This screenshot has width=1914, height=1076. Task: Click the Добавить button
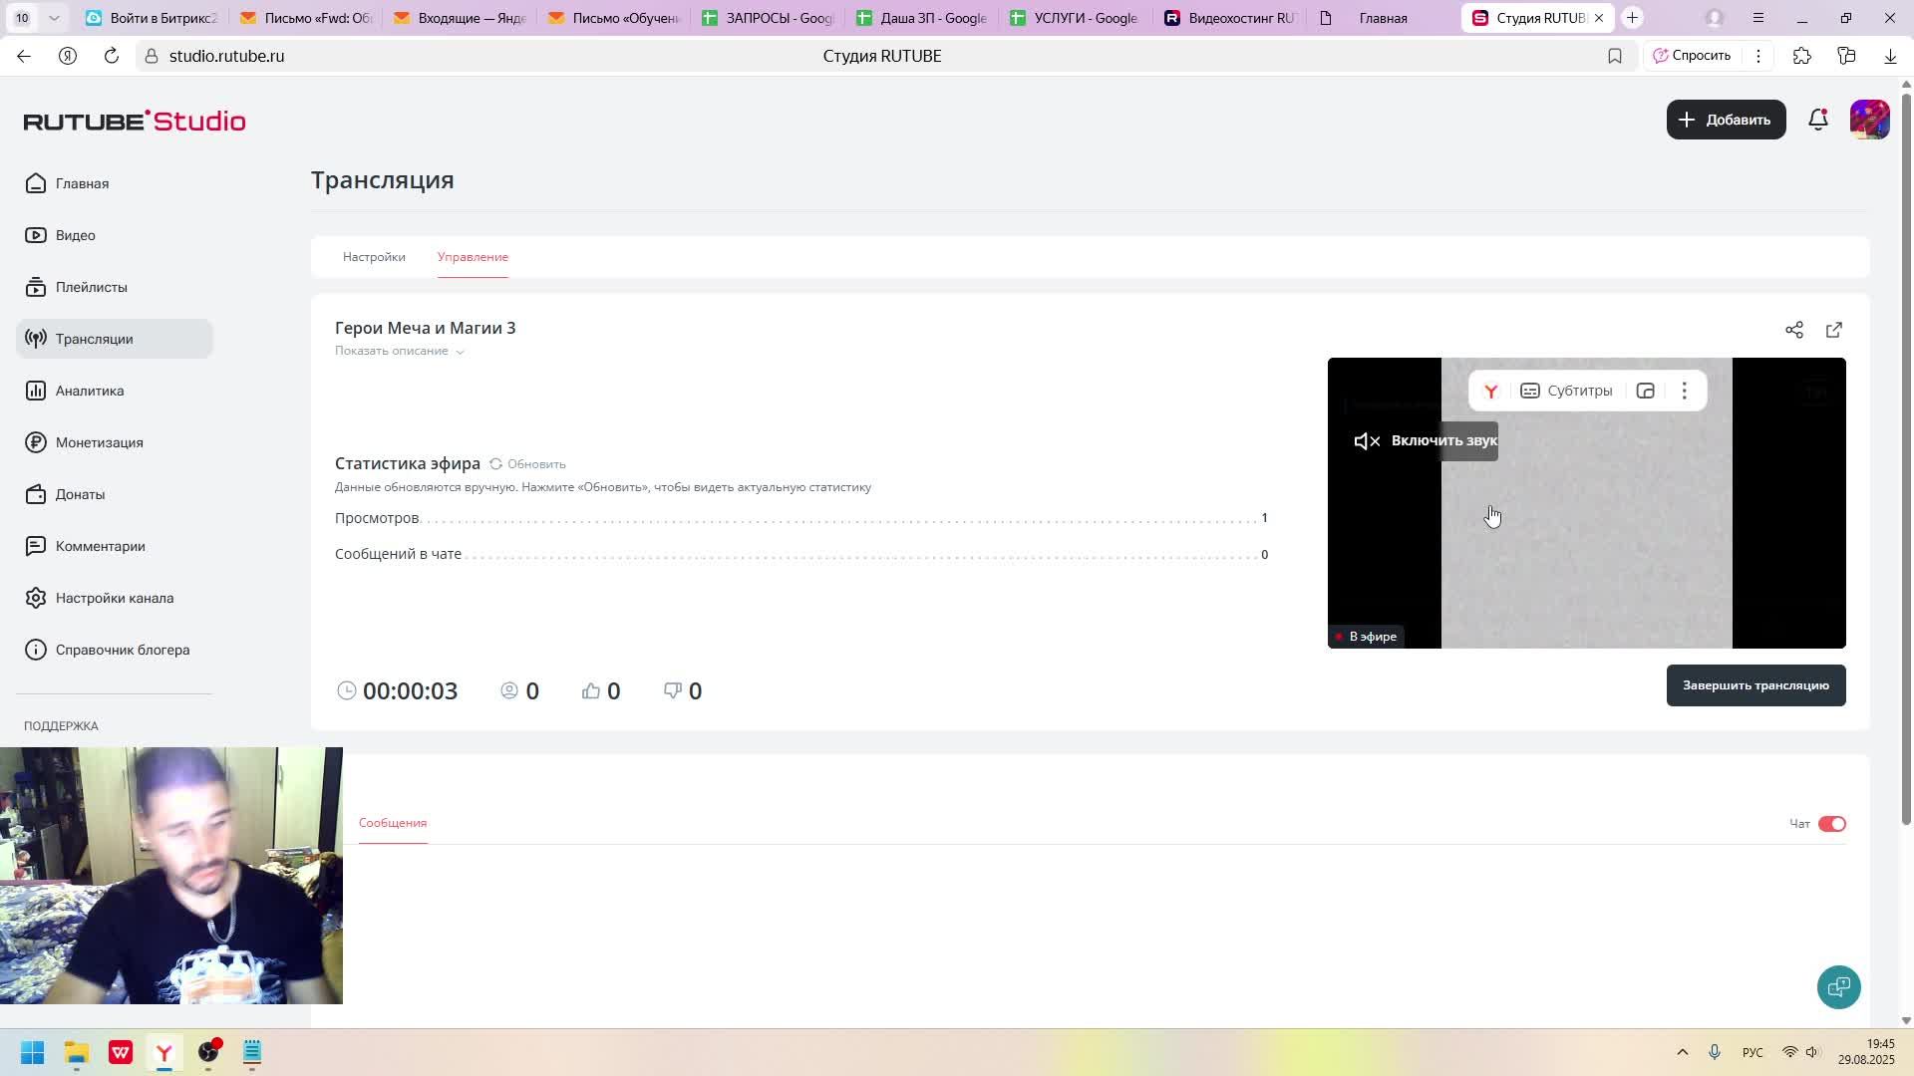(1725, 120)
